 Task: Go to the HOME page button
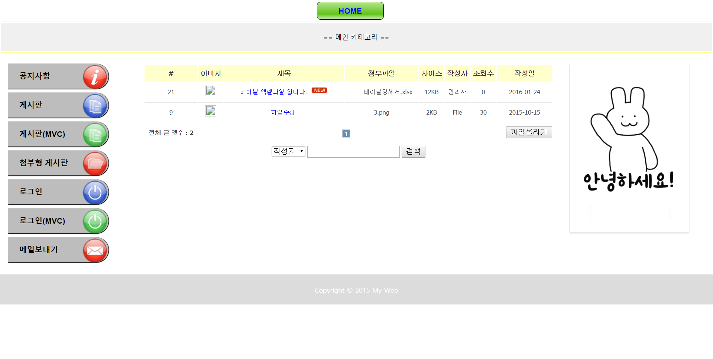click(x=350, y=11)
